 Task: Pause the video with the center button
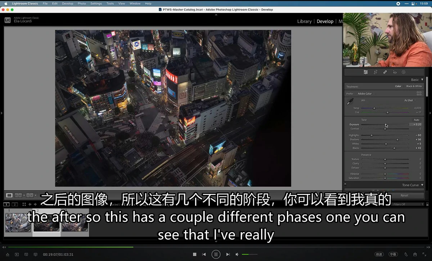(216, 255)
